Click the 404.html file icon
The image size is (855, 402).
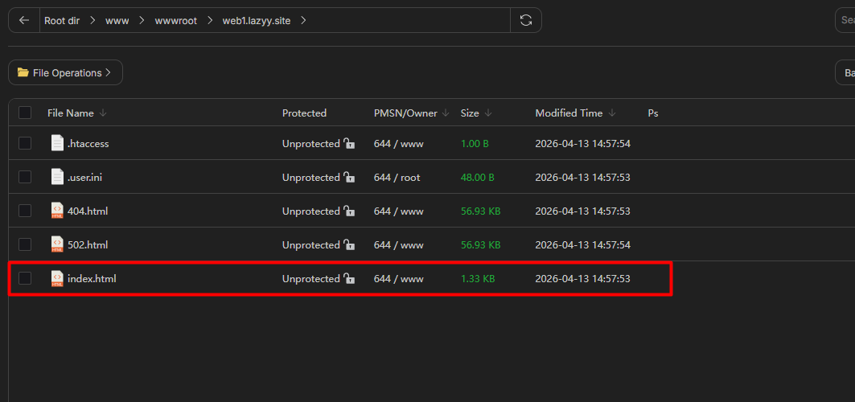(x=57, y=211)
